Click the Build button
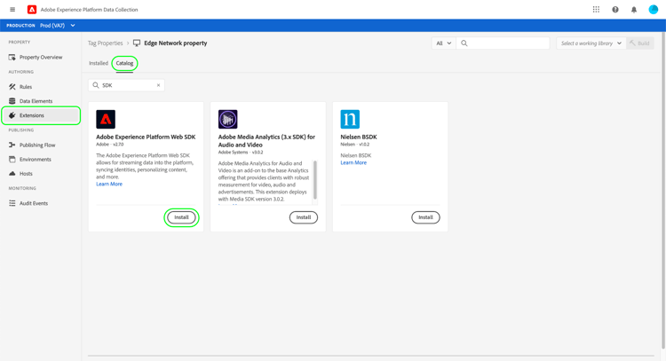 point(639,43)
